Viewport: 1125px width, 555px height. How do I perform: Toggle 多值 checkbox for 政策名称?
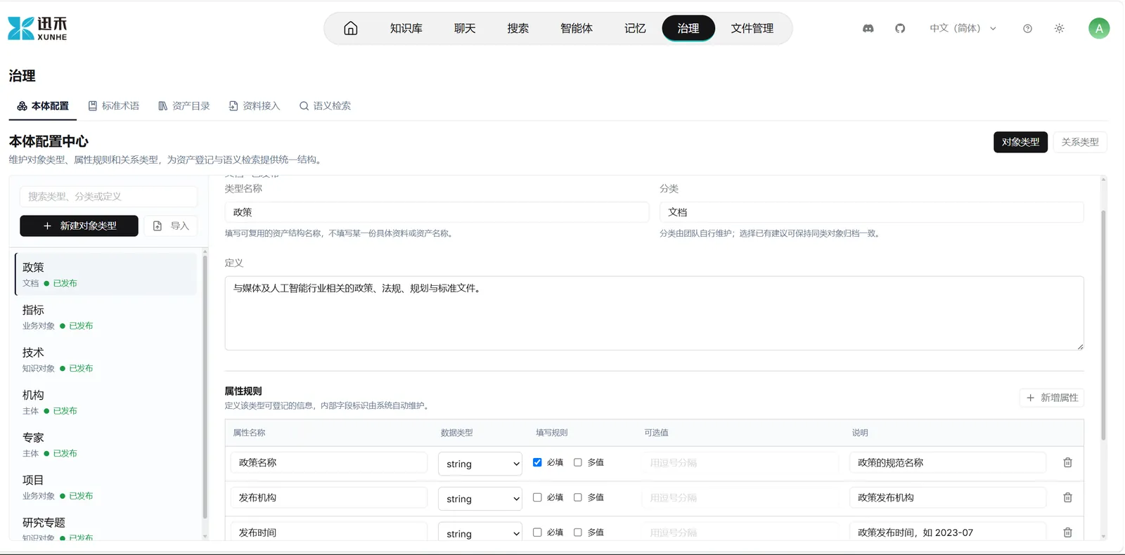[578, 462]
